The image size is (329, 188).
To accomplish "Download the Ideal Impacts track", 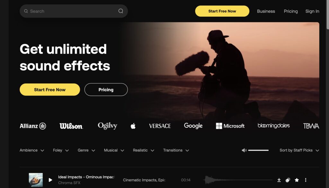I will click(279, 180).
